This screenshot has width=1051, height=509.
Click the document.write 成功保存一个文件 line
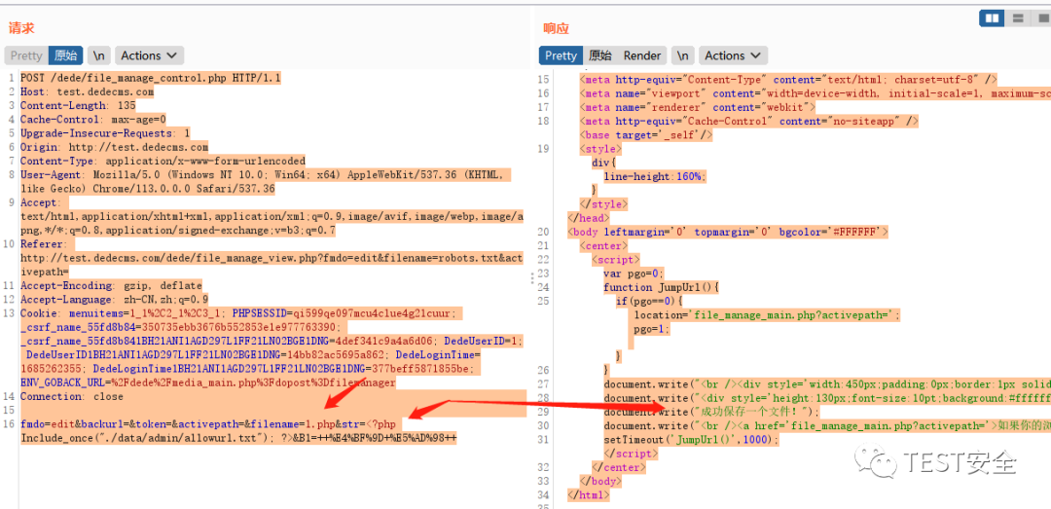pyautogui.click(x=711, y=412)
